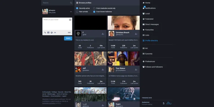Click the #pokemon trending hashtag
The height and width of the screenshot is (107, 214).
pyautogui.click(x=146, y=102)
